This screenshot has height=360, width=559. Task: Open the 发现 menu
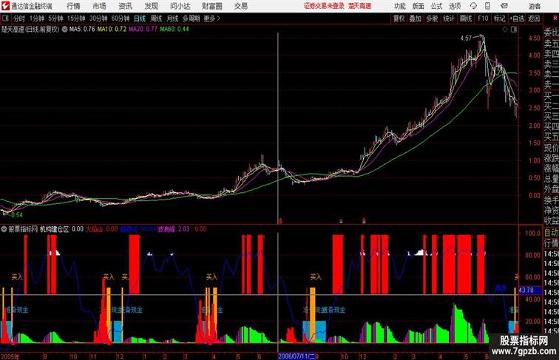pyautogui.click(x=151, y=6)
